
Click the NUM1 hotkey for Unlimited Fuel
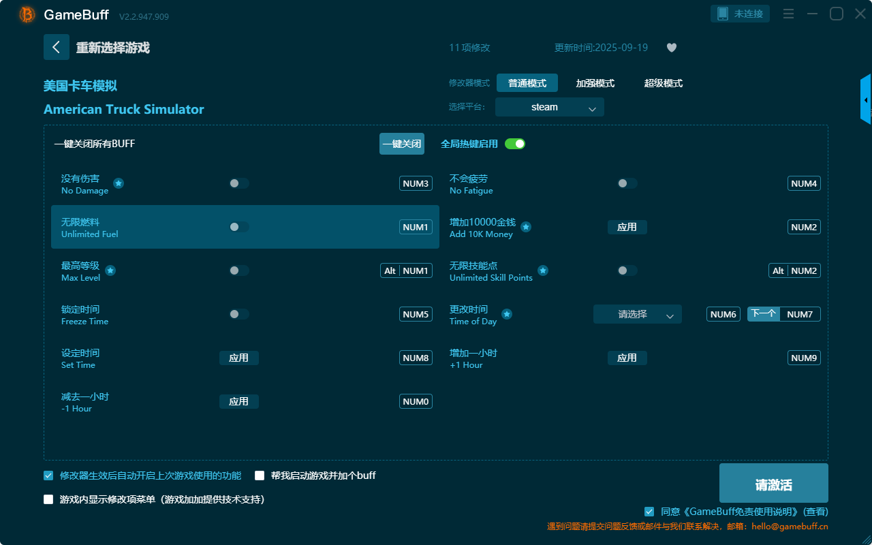click(x=416, y=227)
